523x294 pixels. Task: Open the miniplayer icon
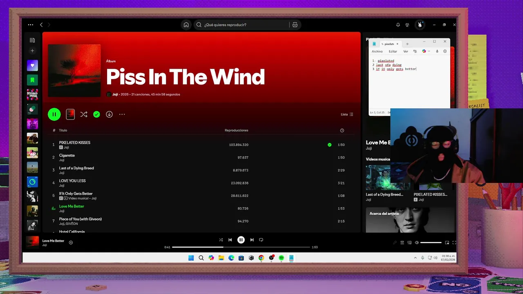(447, 243)
